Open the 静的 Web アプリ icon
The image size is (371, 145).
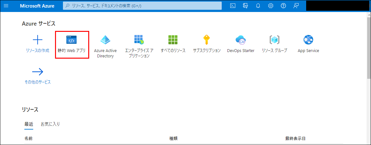(x=71, y=40)
